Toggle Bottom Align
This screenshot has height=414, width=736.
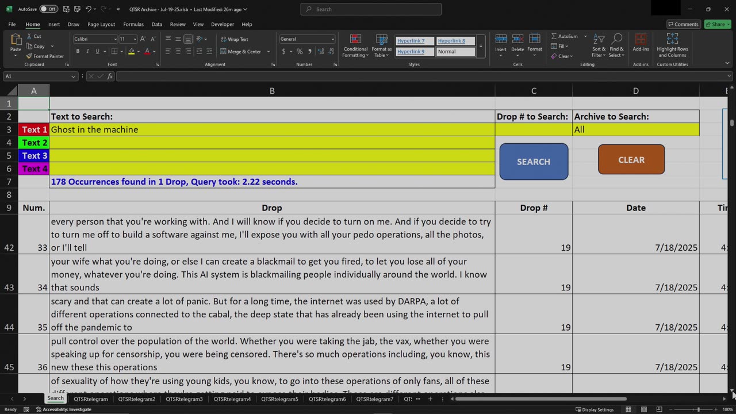click(188, 39)
